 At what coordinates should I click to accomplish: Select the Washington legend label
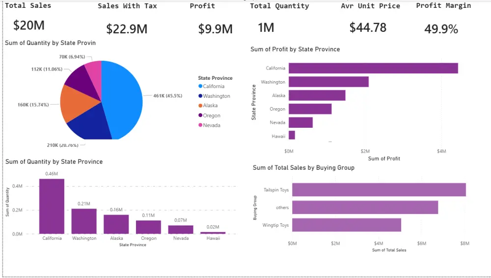click(x=217, y=96)
